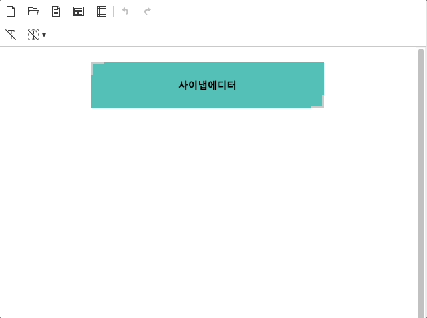
Task: Expand the arrow beside dashed T icon
Action: pos(44,35)
